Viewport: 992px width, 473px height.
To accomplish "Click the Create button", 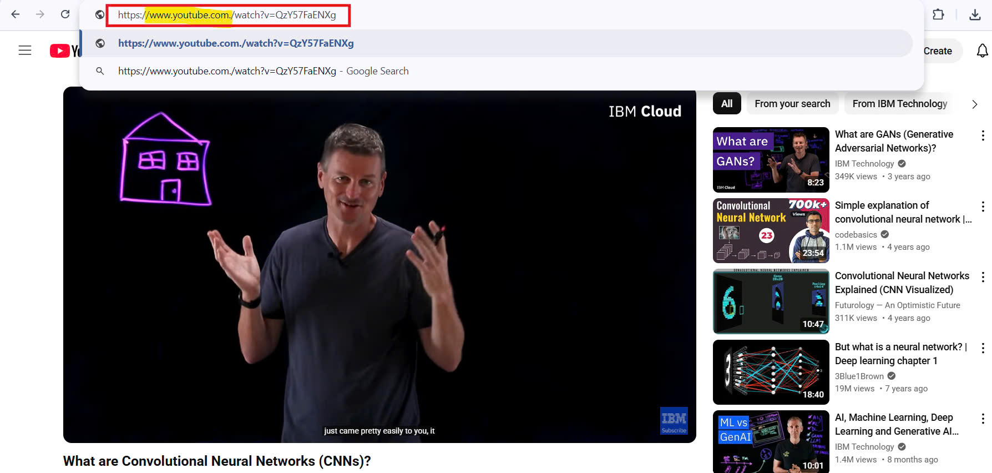I will (x=938, y=51).
